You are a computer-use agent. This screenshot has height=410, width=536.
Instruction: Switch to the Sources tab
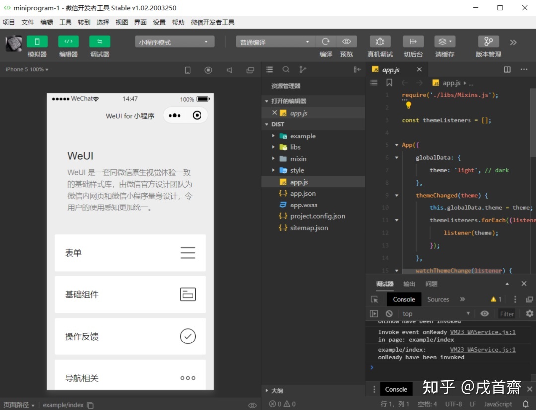[438, 299]
